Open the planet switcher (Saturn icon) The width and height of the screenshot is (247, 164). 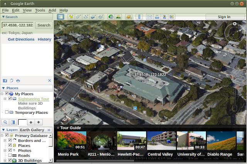(129, 17)
